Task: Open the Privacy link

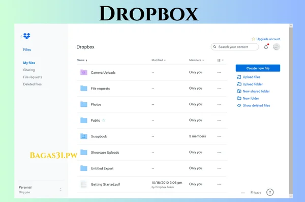Action: 256,192
